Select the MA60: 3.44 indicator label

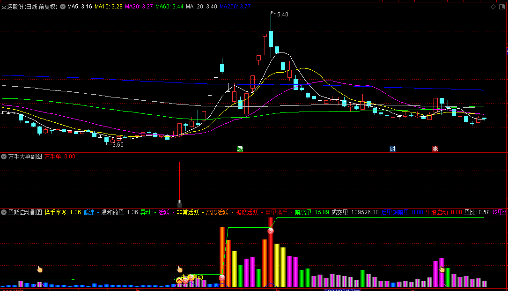pos(169,7)
